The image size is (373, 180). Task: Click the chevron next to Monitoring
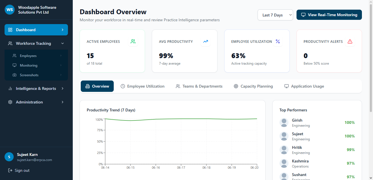61,65
